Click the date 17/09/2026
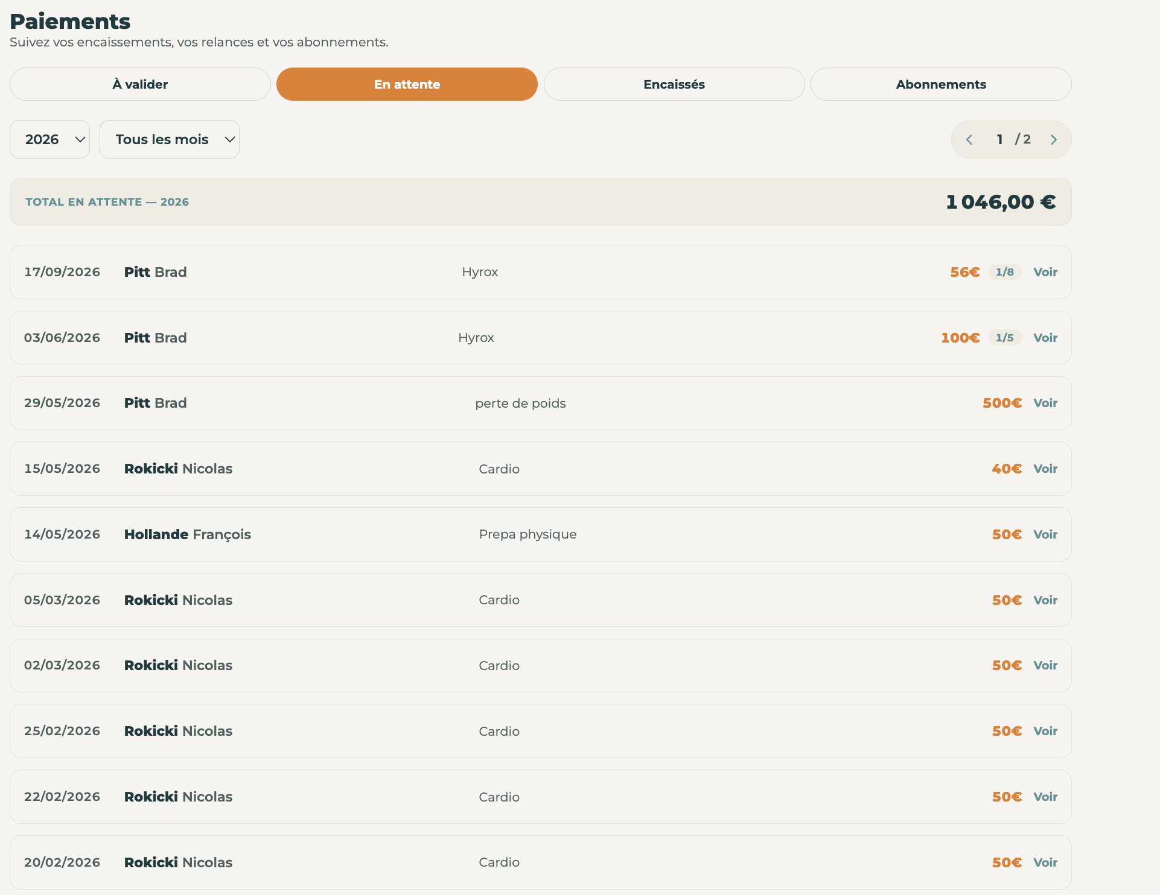Viewport: 1160px width, 895px height. point(62,272)
